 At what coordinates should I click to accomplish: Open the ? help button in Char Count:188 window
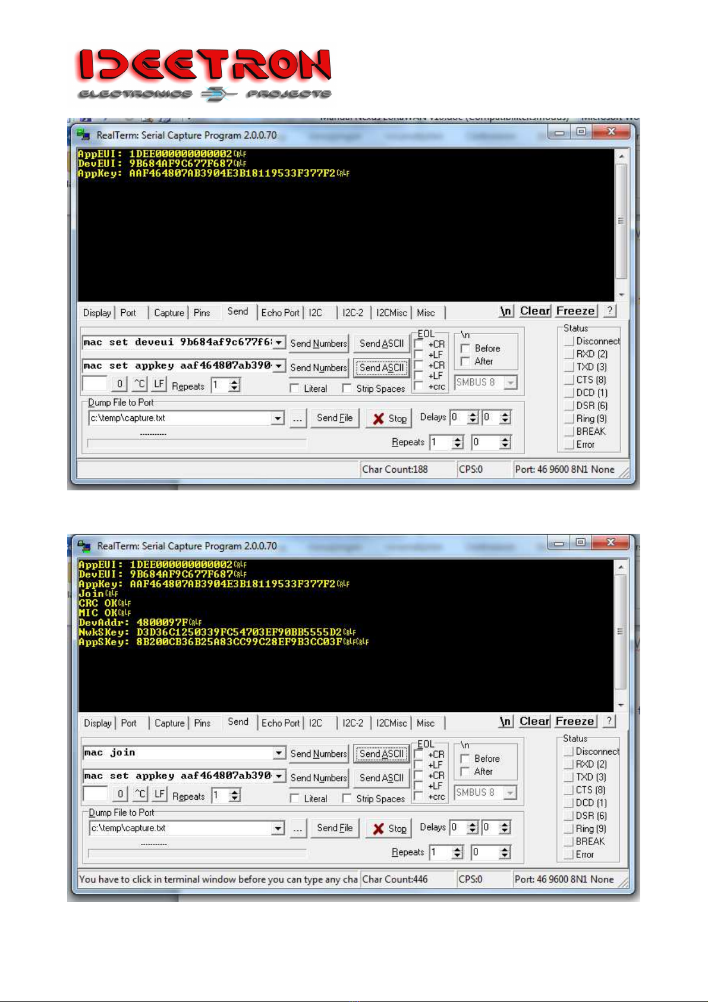(609, 310)
